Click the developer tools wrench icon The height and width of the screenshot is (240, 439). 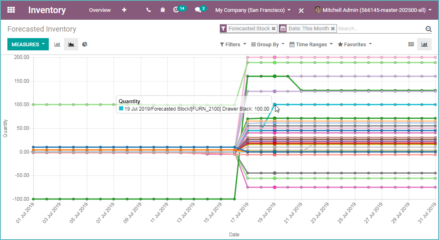[301, 10]
